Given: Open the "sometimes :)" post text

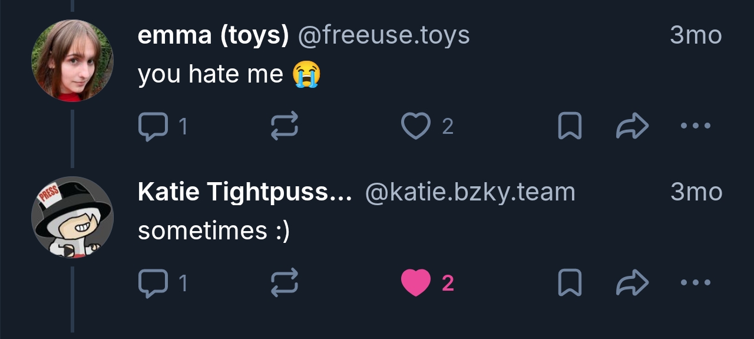Looking at the screenshot, I should tap(214, 231).
